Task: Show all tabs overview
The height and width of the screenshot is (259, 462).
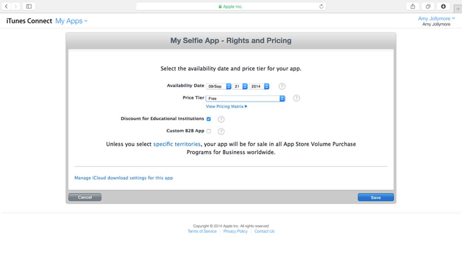Action: pos(428,6)
